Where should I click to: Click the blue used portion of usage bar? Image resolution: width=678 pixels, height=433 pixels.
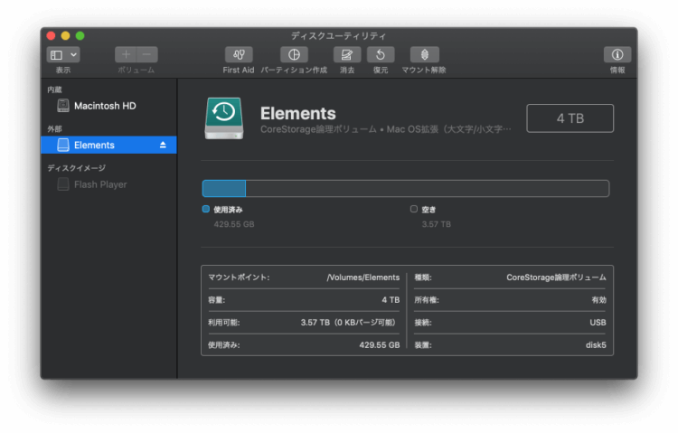224,189
